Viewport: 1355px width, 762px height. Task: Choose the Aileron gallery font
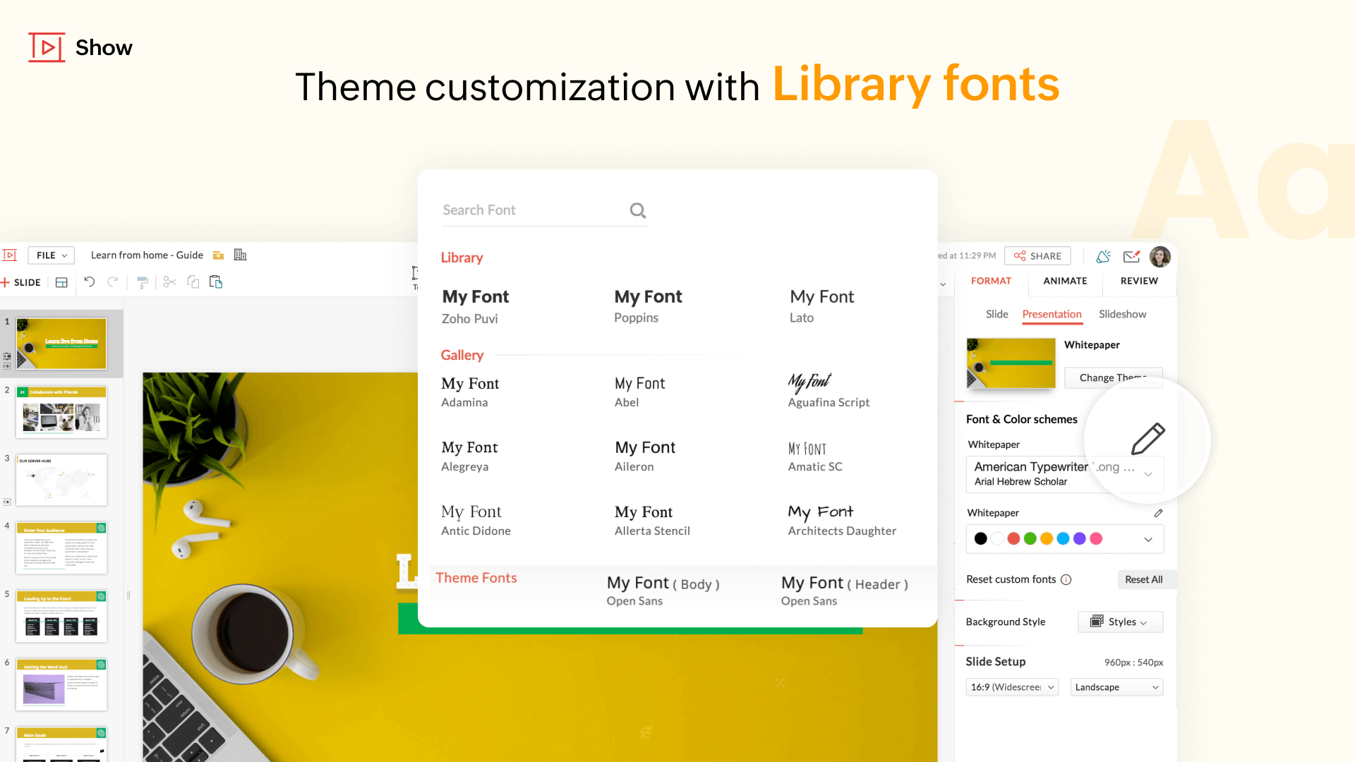[x=645, y=456]
